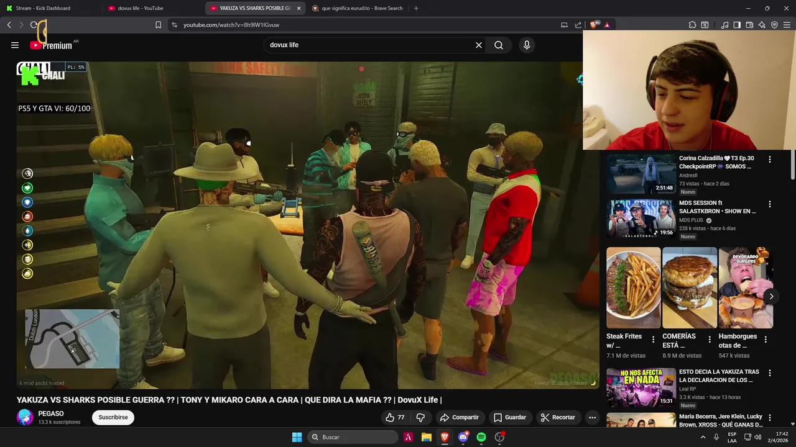Image resolution: width=796 pixels, height=447 pixels.
Task: Open 'MDS SESSION ft SALASTKBRON' video title
Action: [718, 207]
